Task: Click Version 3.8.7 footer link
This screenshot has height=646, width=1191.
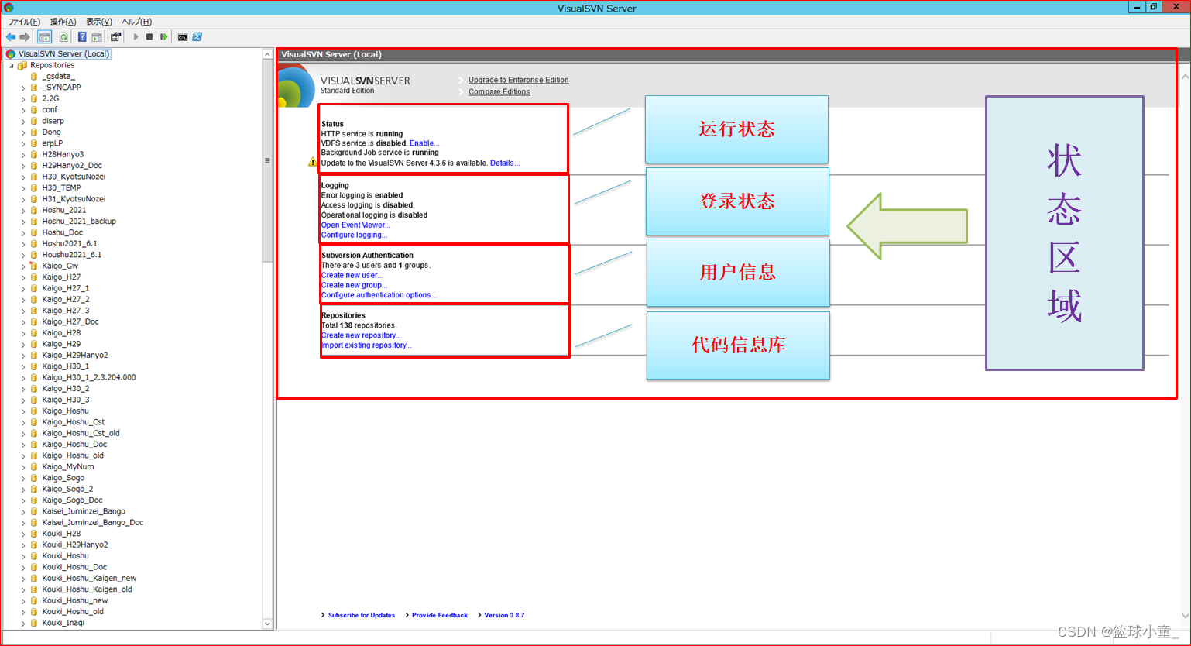Action: click(504, 616)
